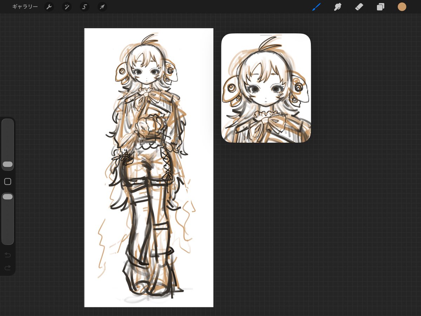Open the Actions wrench menu
Viewport: 421px width, 316px height.
tap(49, 7)
